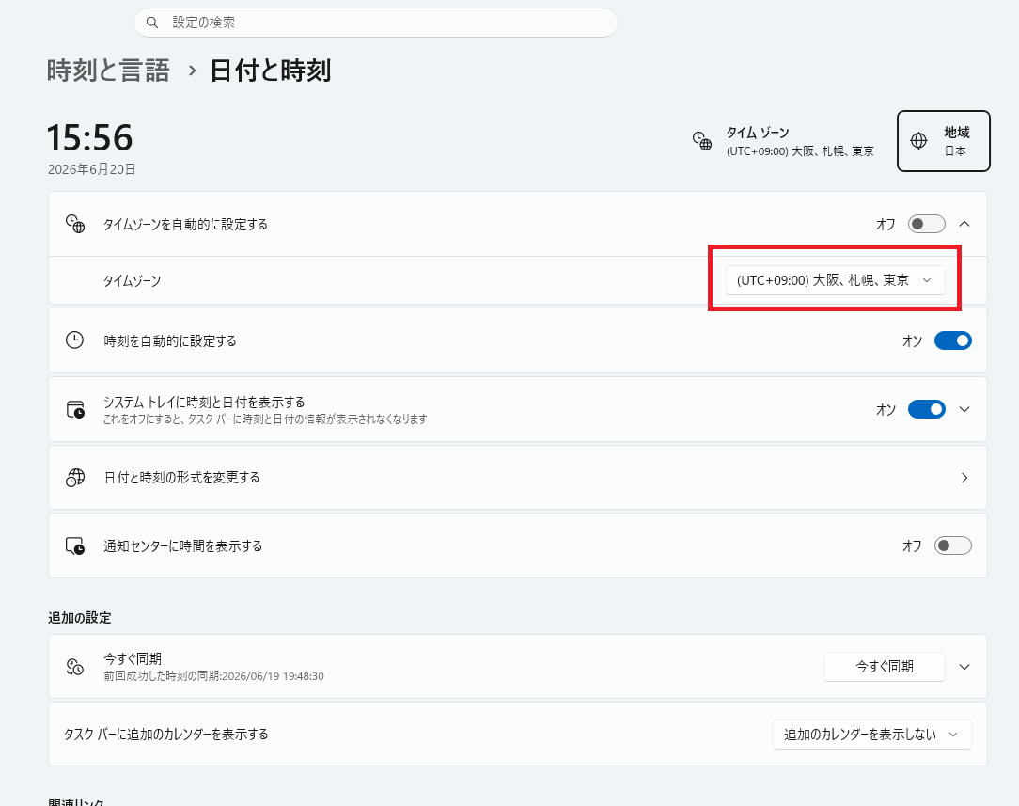Click the time zone globe-clock icon in header
Viewport: 1019px width, 806px height.
pos(702,140)
